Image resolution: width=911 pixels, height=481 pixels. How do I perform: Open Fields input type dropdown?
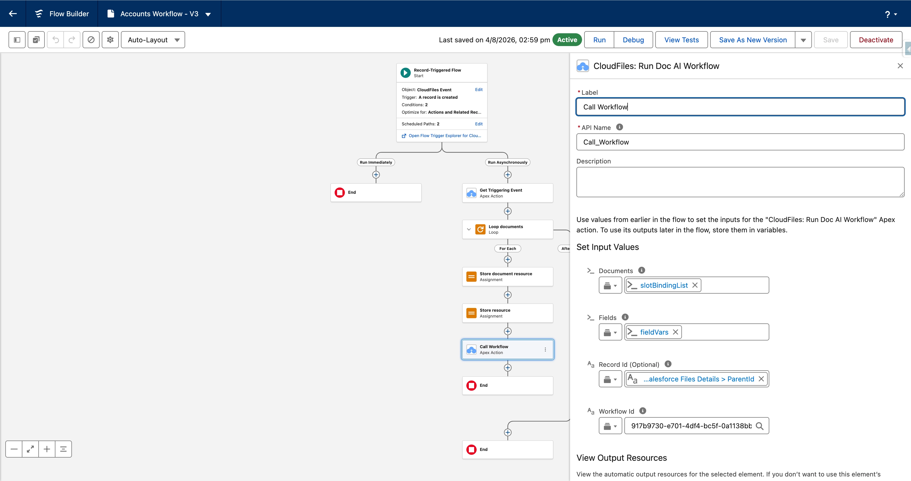[610, 332]
